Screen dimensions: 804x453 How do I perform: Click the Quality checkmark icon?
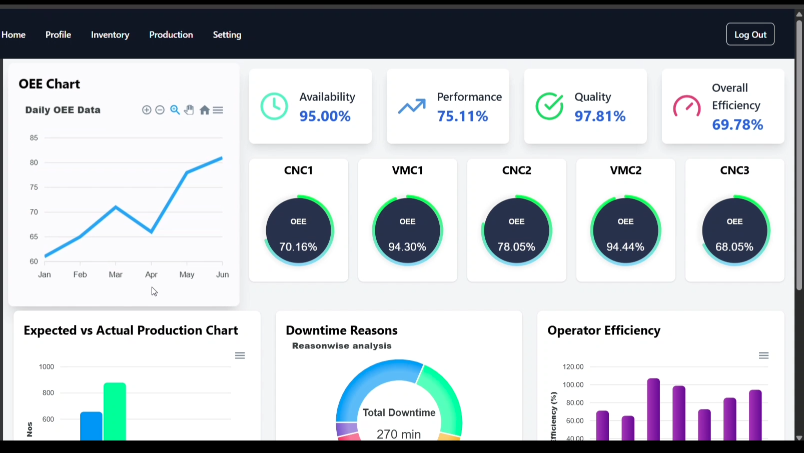tap(549, 106)
